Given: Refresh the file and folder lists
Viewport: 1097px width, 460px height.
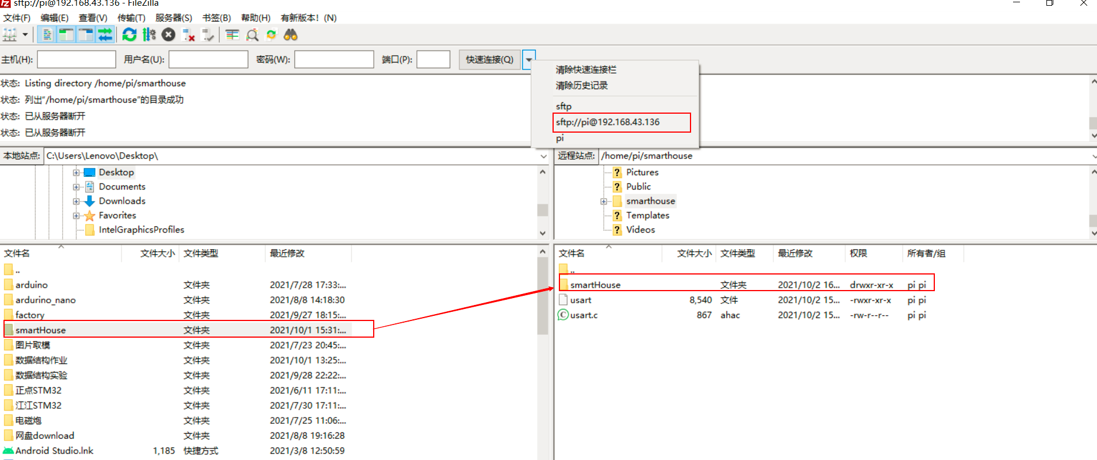Looking at the screenshot, I should click(129, 35).
